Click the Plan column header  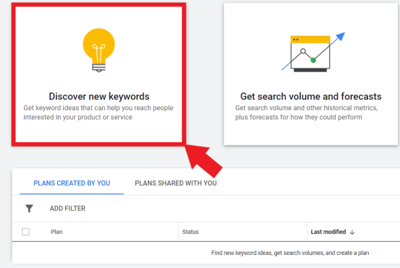57,231
